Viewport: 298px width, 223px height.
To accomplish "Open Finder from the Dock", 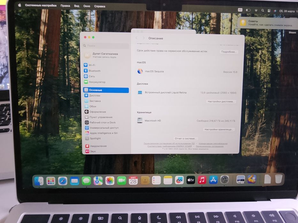I will coord(39,181).
